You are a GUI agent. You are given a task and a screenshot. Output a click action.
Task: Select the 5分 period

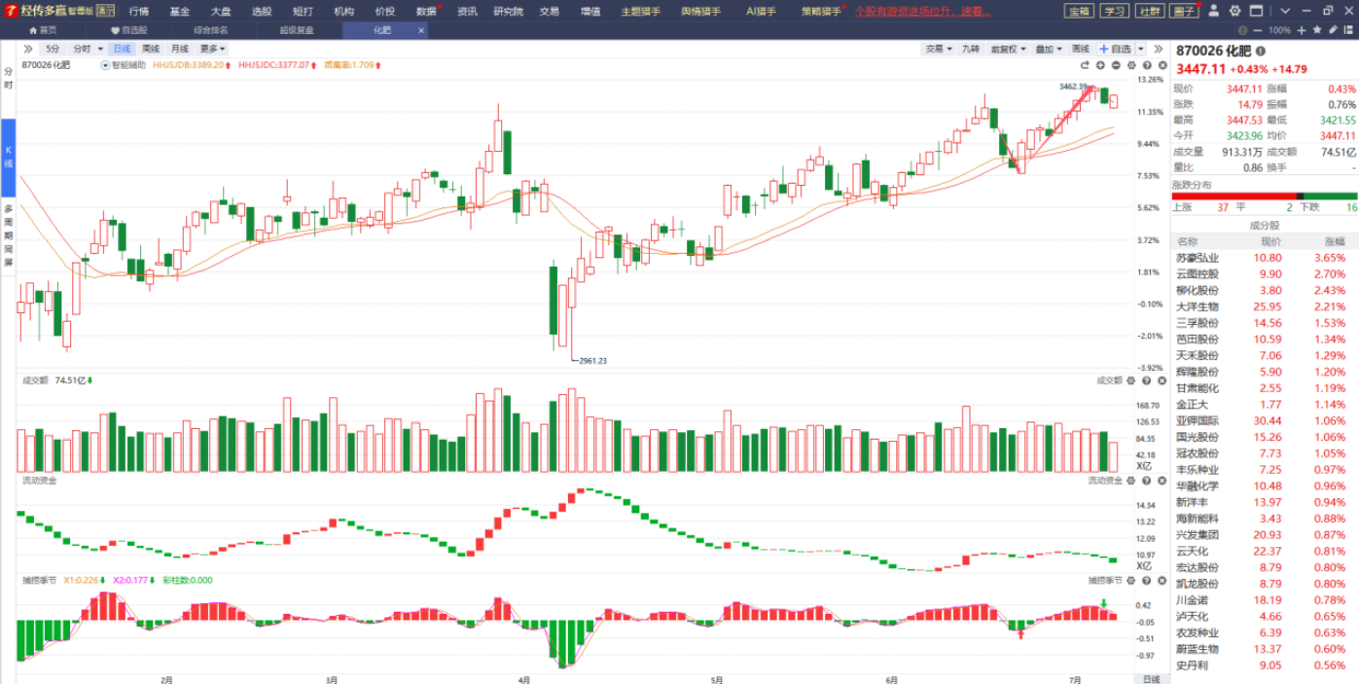pyautogui.click(x=53, y=49)
